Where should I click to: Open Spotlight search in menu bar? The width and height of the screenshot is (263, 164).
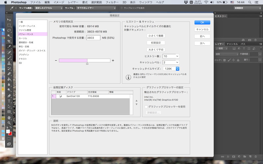click(x=250, y=2)
